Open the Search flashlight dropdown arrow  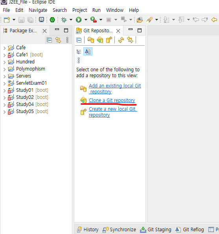(156, 20)
